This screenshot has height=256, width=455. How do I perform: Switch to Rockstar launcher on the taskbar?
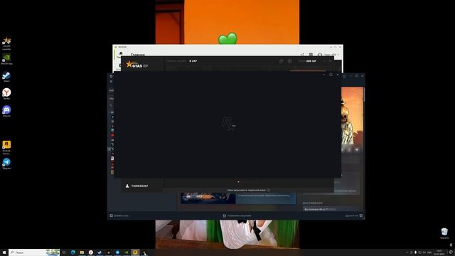point(135,252)
